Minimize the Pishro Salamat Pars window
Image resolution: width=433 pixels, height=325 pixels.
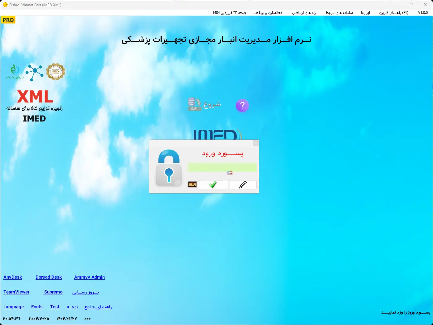[x=397, y=5]
